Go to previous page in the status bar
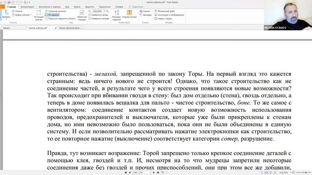This screenshot has width=312, height=175. click(130, 173)
